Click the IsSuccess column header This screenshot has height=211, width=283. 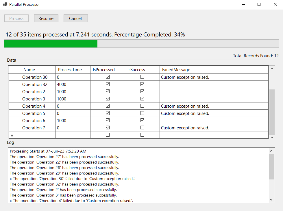coord(142,70)
